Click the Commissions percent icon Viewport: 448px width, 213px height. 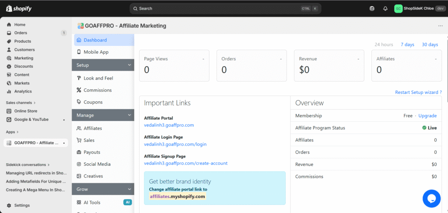pyautogui.click(x=79, y=90)
